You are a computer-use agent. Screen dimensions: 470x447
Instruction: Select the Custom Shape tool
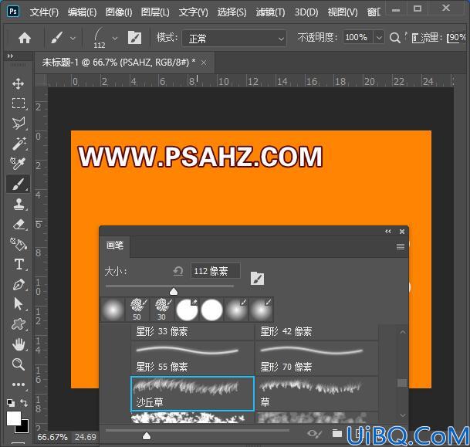click(x=19, y=324)
